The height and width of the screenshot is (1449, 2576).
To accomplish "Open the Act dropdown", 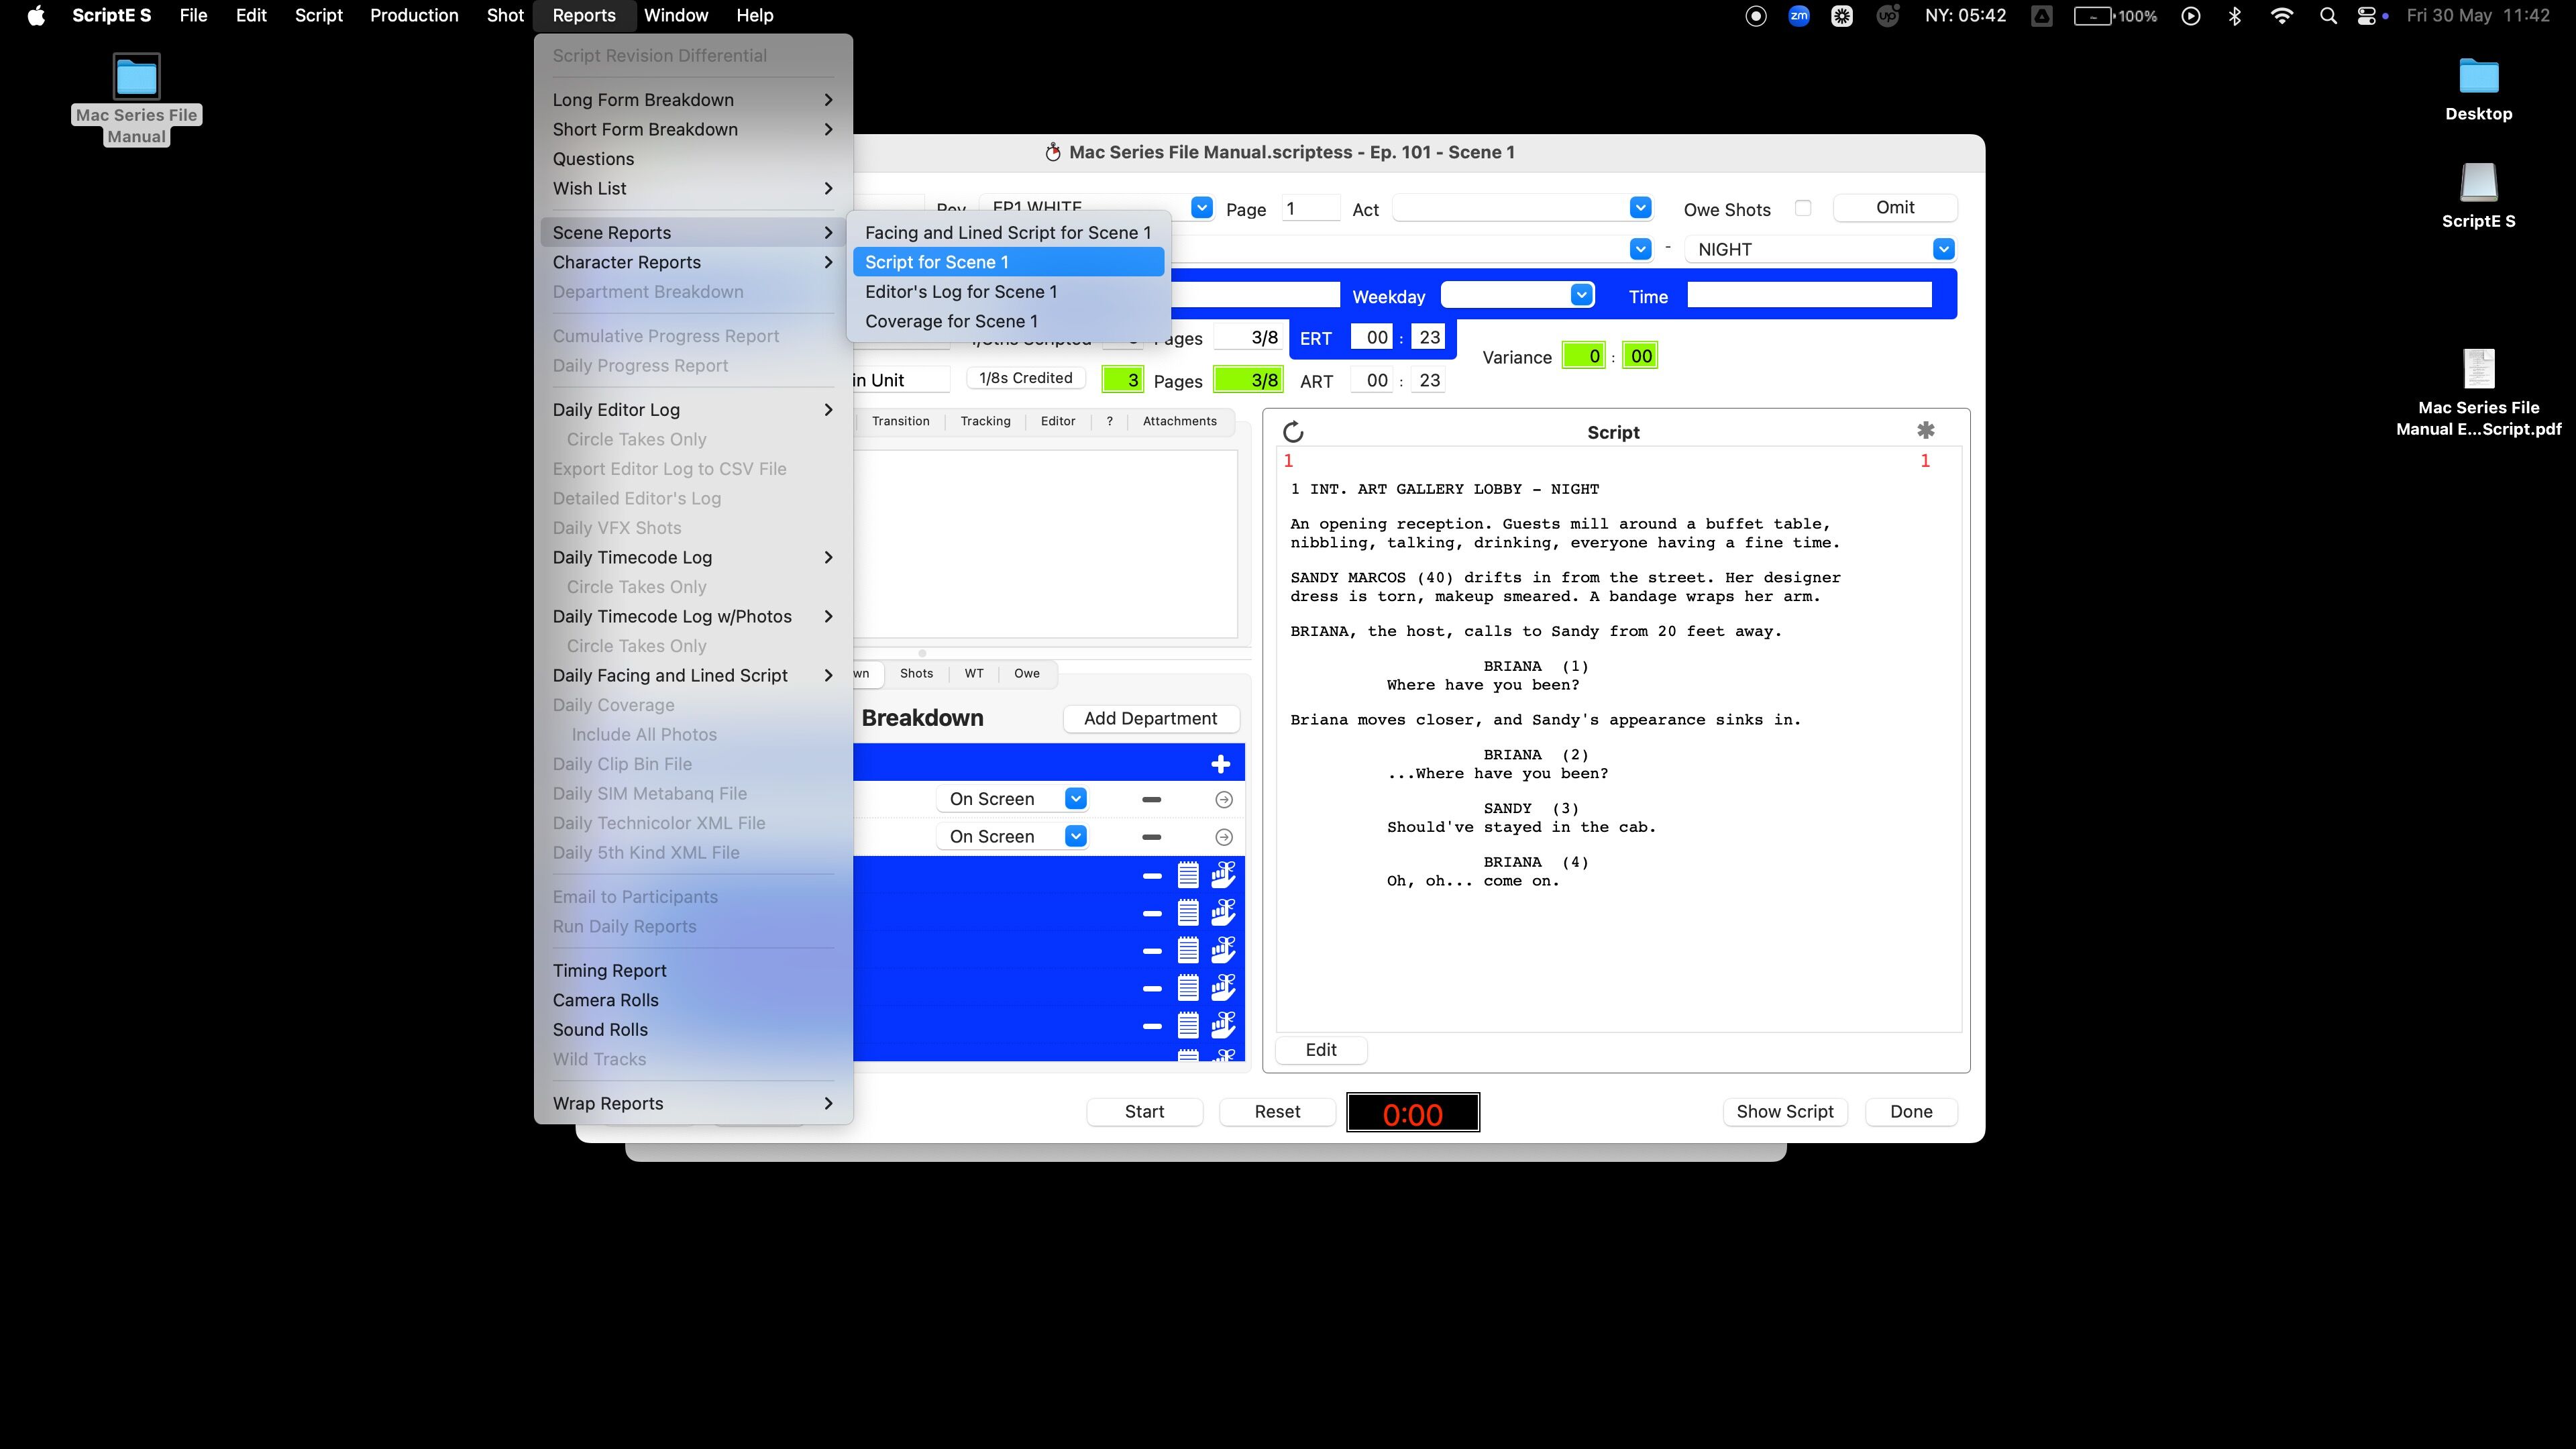I will pos(1639,208).
